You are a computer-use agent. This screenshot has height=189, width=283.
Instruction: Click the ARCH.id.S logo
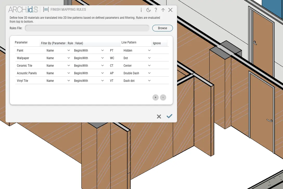click(x=23, y=9)
